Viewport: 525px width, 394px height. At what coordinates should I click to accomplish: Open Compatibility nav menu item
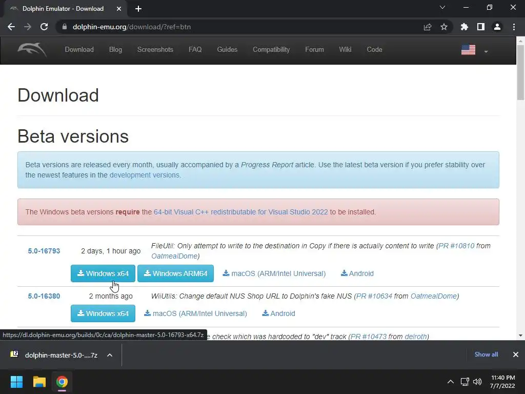pos(271,50)
